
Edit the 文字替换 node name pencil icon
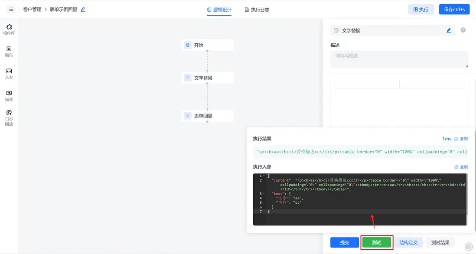click(x=449, y=30)
